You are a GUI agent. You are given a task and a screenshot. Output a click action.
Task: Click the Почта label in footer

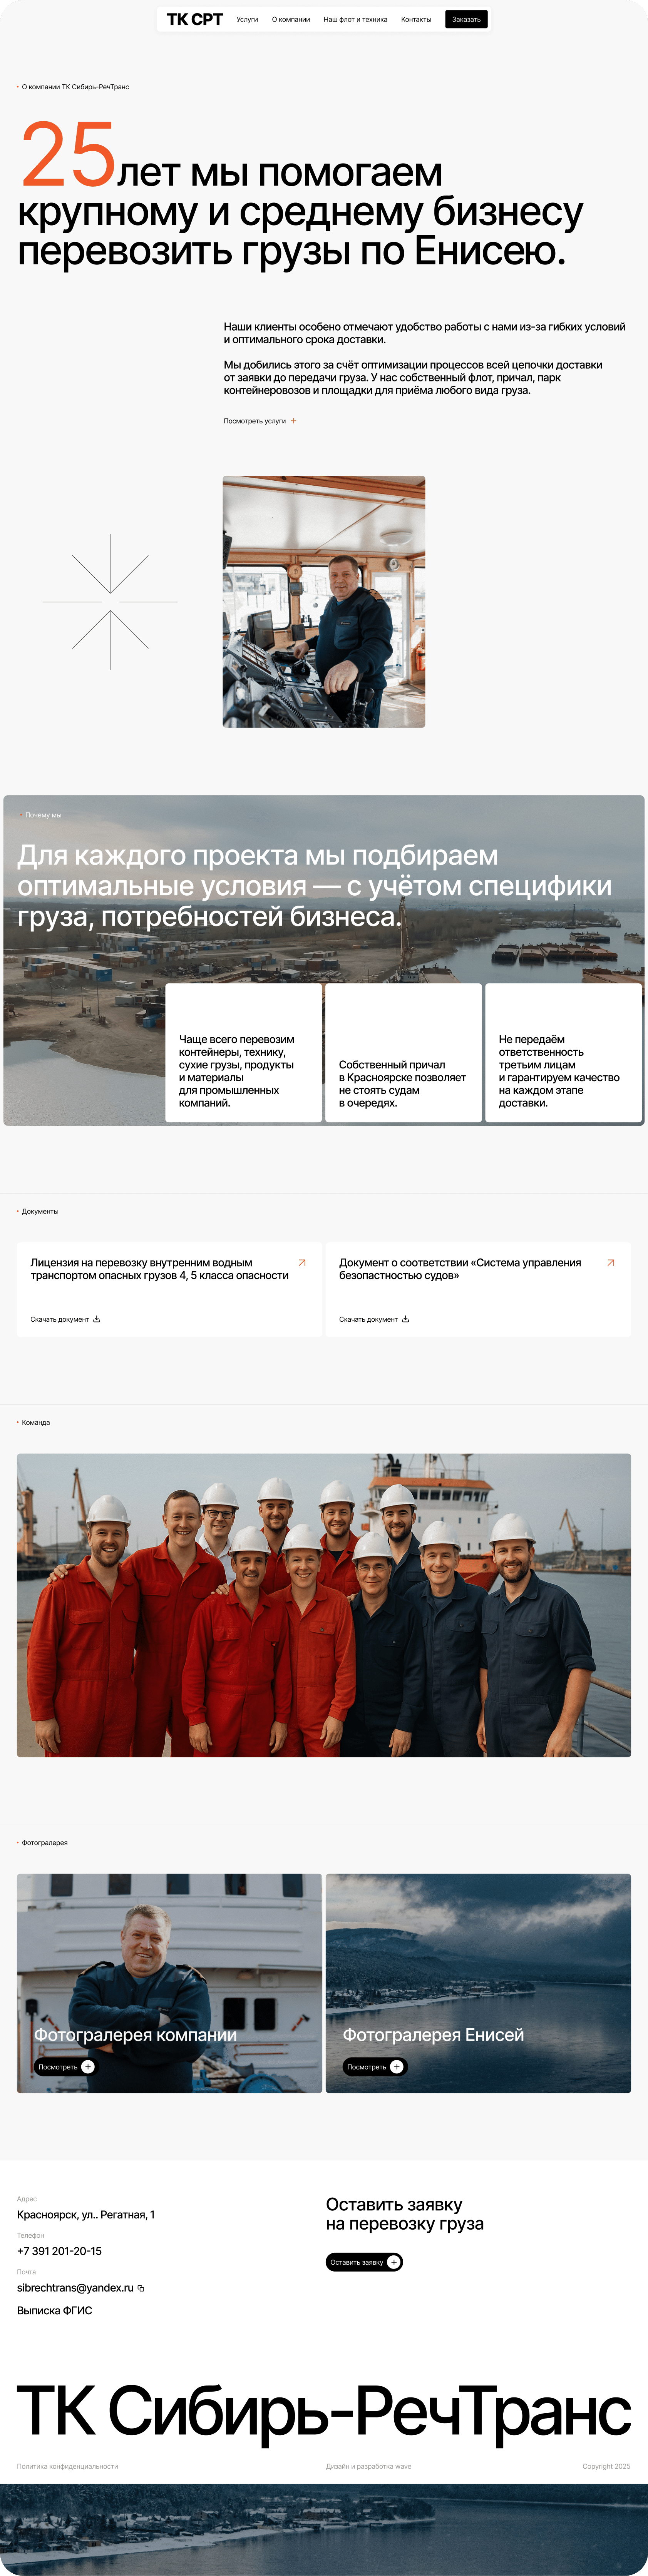[27, 2272]
